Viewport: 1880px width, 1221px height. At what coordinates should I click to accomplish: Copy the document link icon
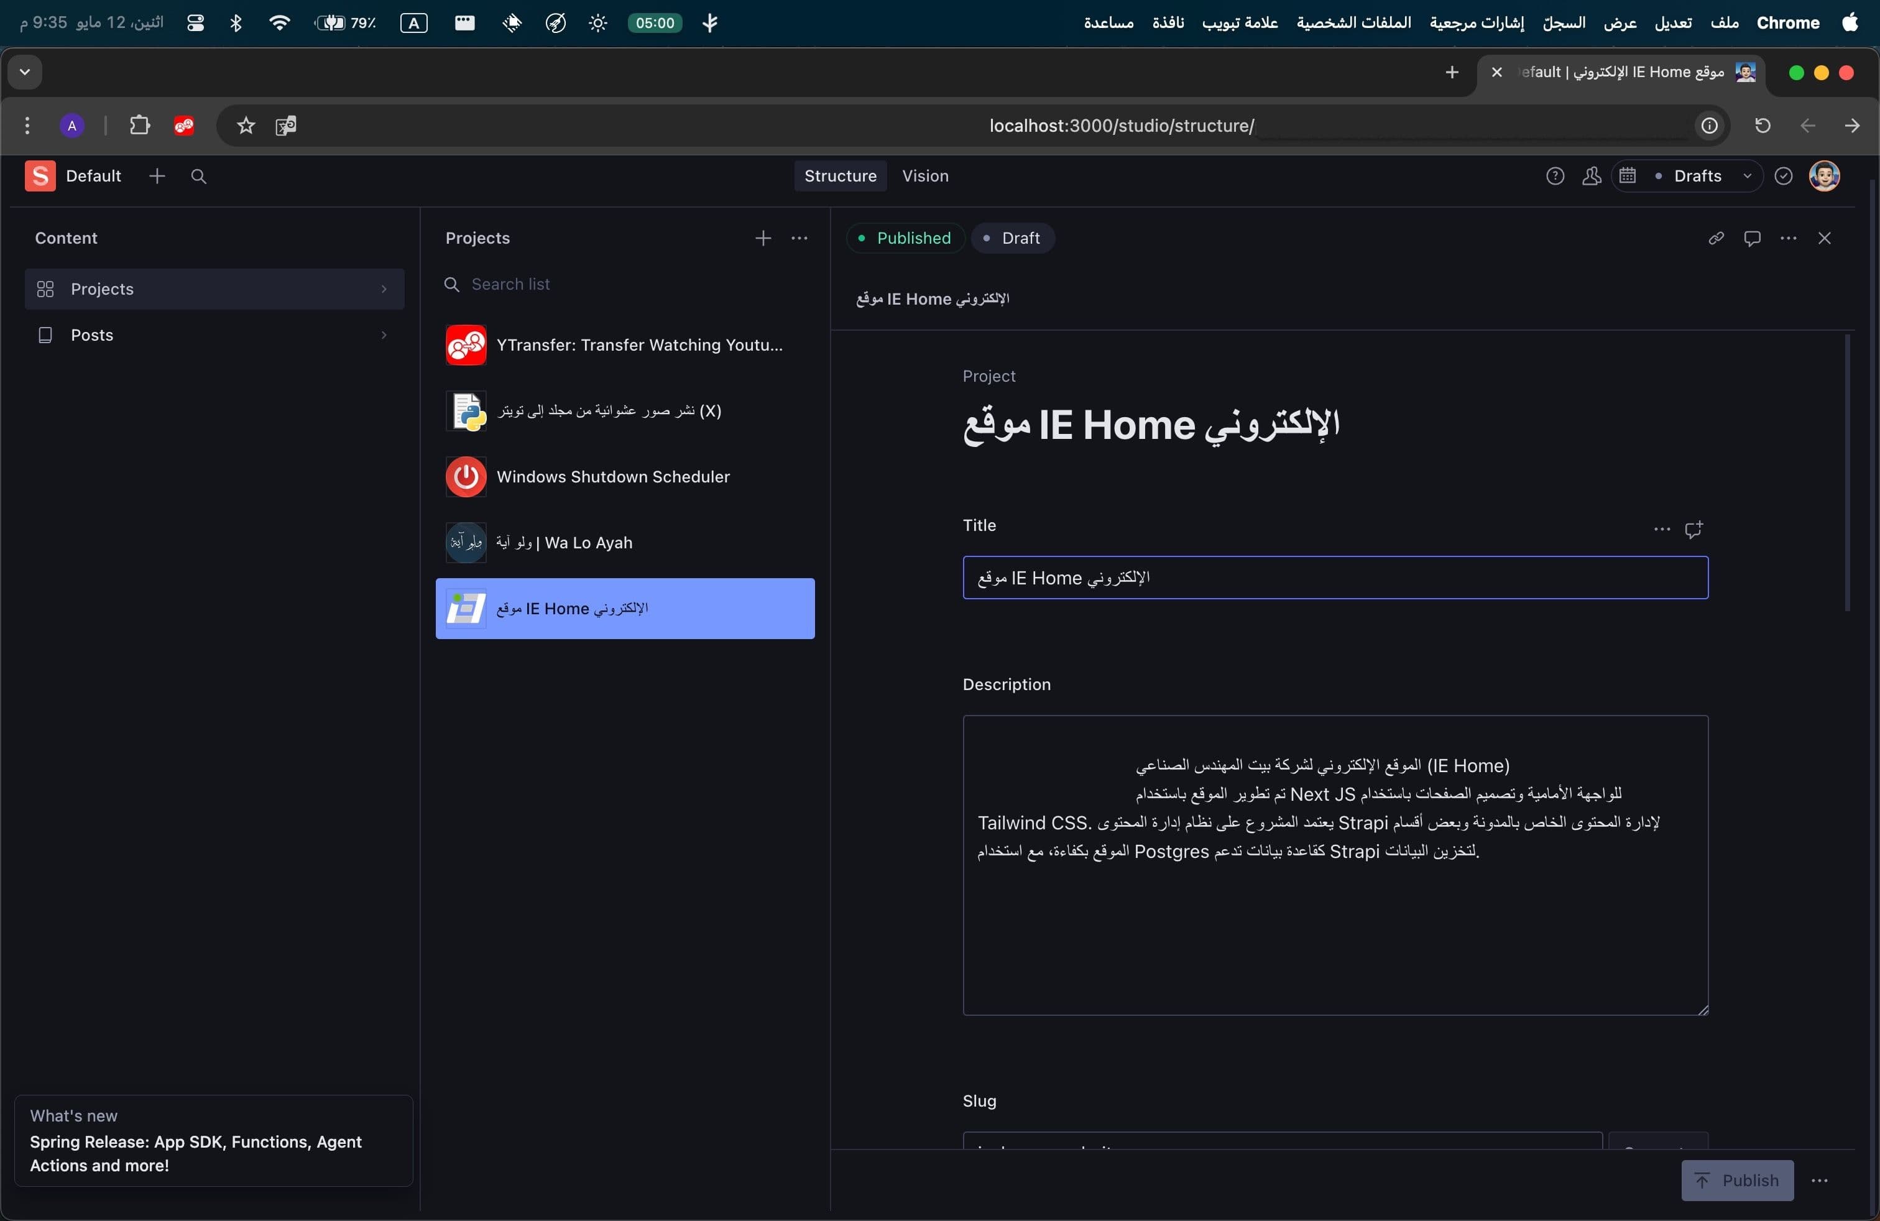click(1716, 239)
